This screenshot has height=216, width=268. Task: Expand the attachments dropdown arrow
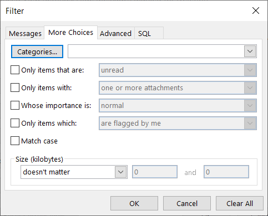click(x=250, y=88)
